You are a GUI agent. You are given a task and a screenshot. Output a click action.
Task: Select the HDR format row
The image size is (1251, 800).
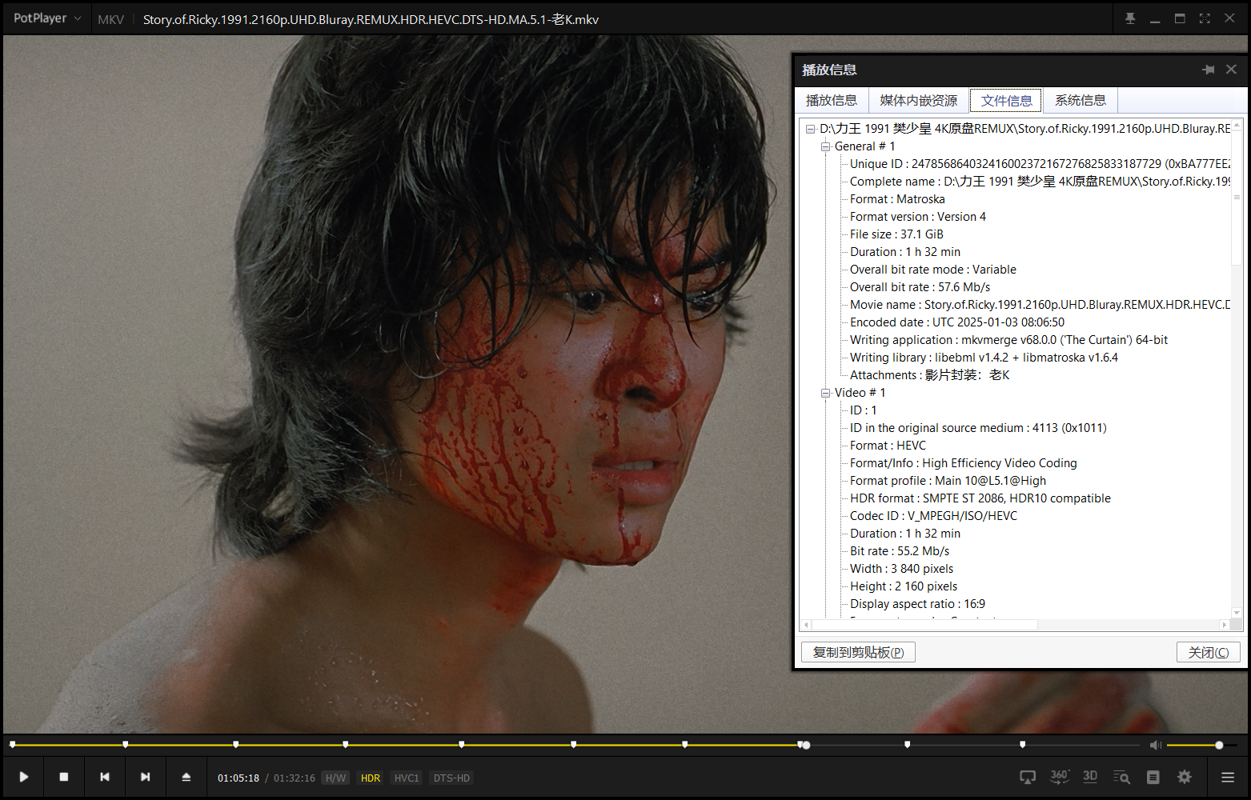(x=980, y=498)
